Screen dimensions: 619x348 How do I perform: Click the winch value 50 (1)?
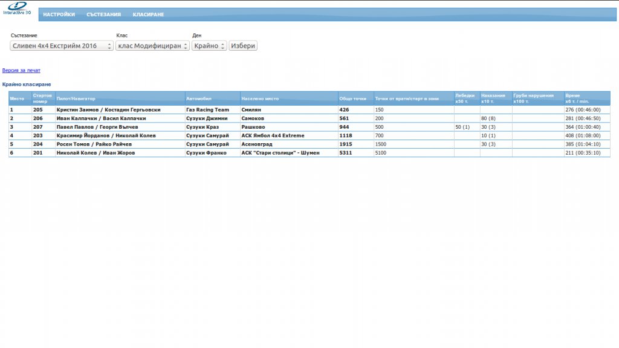coord(462,127)
